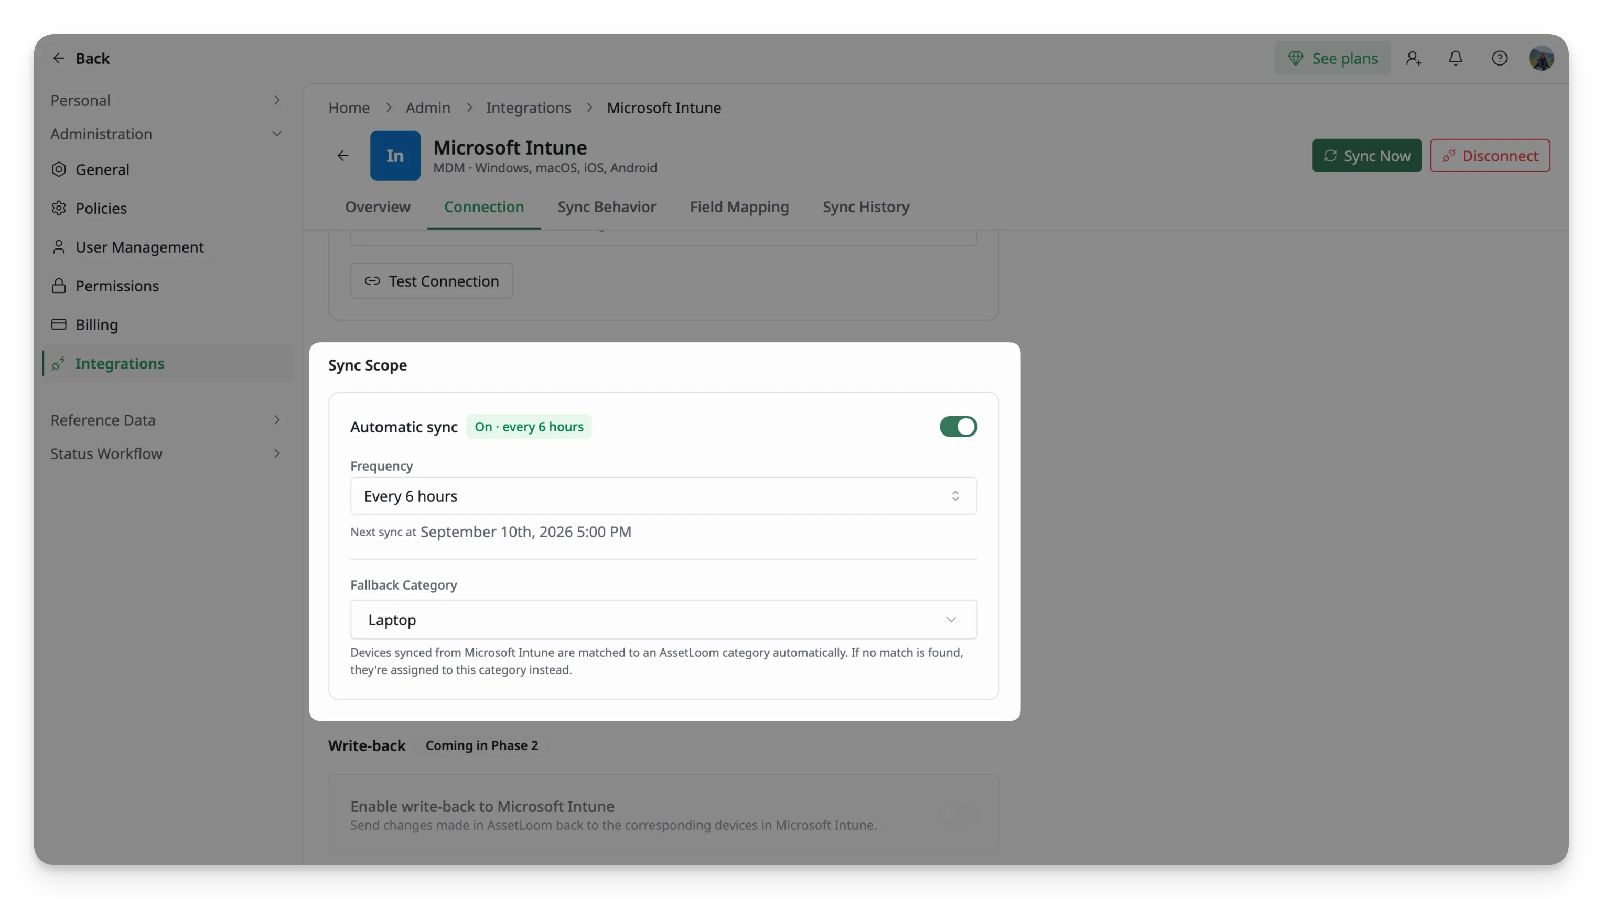Expand the Status Workflow section
1603x899 pixels.
click(166, 453)
